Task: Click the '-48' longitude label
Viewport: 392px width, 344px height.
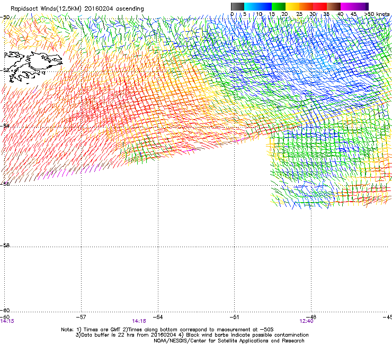Action: click(x=311, y=317)
